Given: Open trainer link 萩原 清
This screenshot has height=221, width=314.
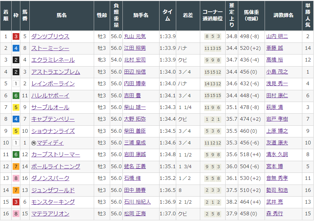Looking at the screenshot, I should click(x=275, y=107).
